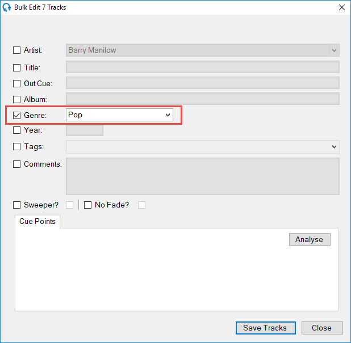This screenshot has width=351, height=343.
Task: Tick the Out Cue checkbox
Action: coord(17,83)
